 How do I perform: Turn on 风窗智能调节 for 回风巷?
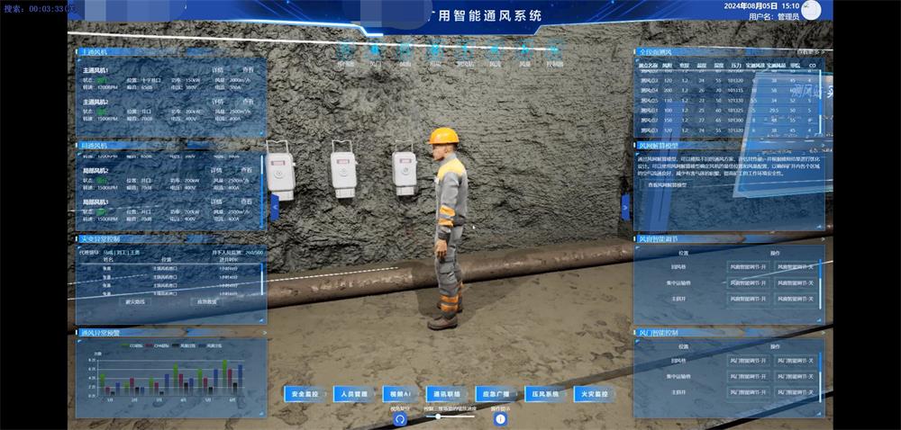[745, 268]
